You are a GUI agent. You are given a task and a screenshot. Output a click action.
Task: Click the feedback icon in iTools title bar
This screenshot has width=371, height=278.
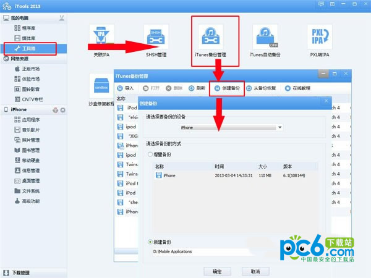(x=321, y=4)
